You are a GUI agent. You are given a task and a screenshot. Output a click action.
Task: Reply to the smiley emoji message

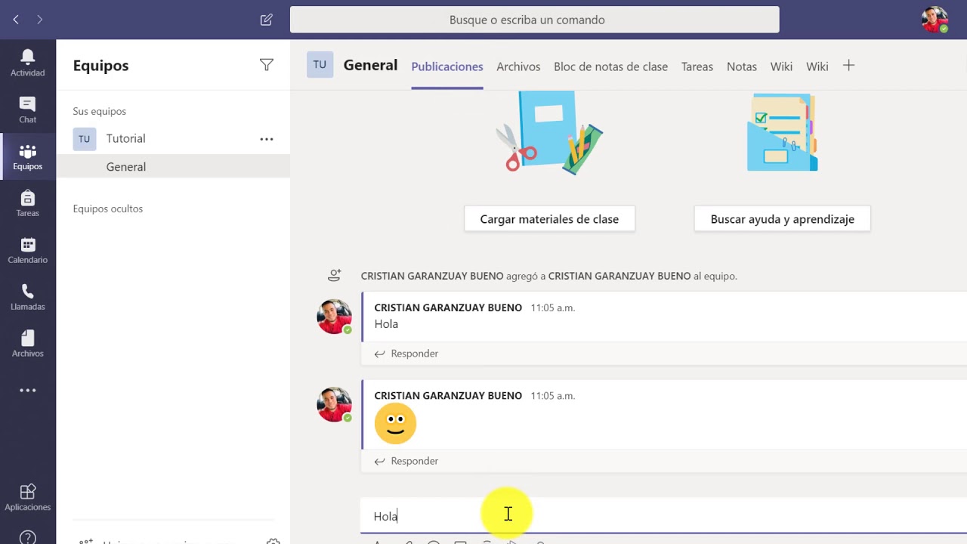pos(406,461)
